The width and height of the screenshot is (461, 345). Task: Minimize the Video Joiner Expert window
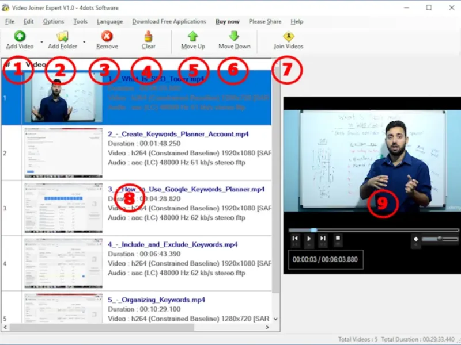point(407,7)
